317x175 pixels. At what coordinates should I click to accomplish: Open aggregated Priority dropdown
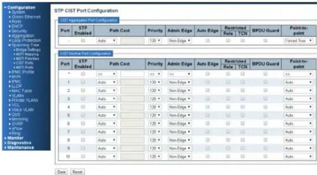(x=155, y=41)
